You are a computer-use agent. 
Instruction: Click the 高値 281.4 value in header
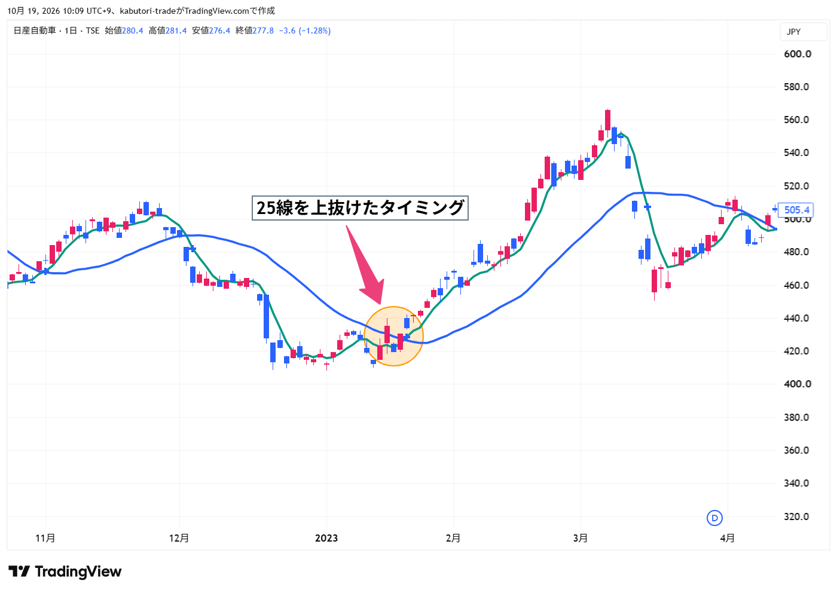[167, 30]
